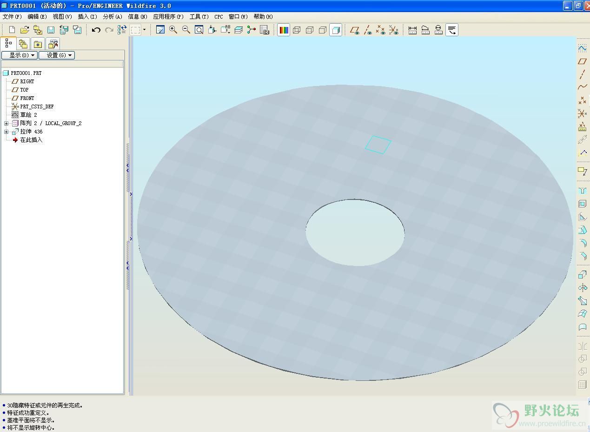Click the Shell tool icon
This screenshot has height=432, width=590.
(582, 204)
